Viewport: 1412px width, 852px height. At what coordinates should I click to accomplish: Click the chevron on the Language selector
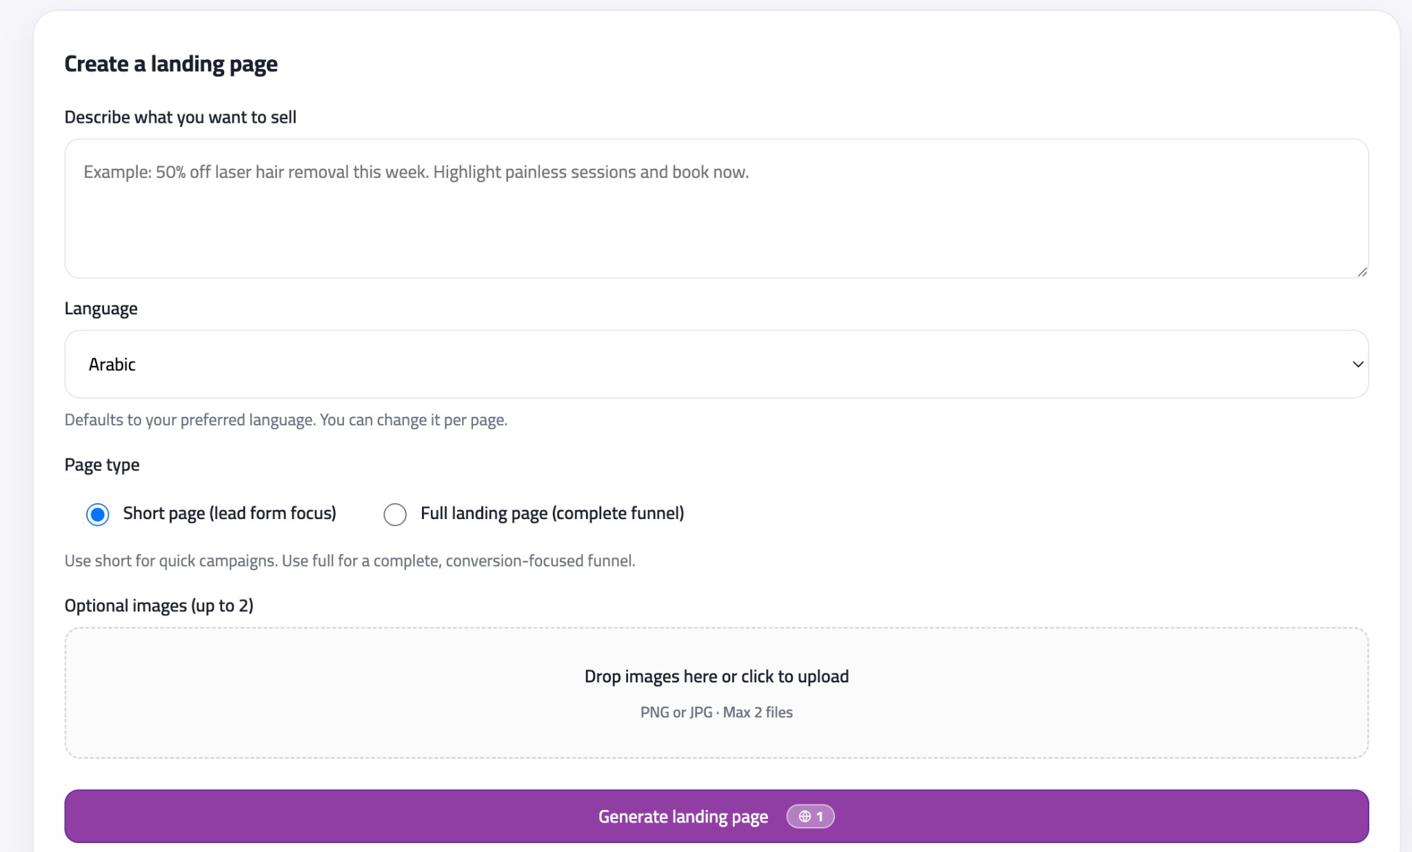pyautogui.click(x=1357, y=364)
